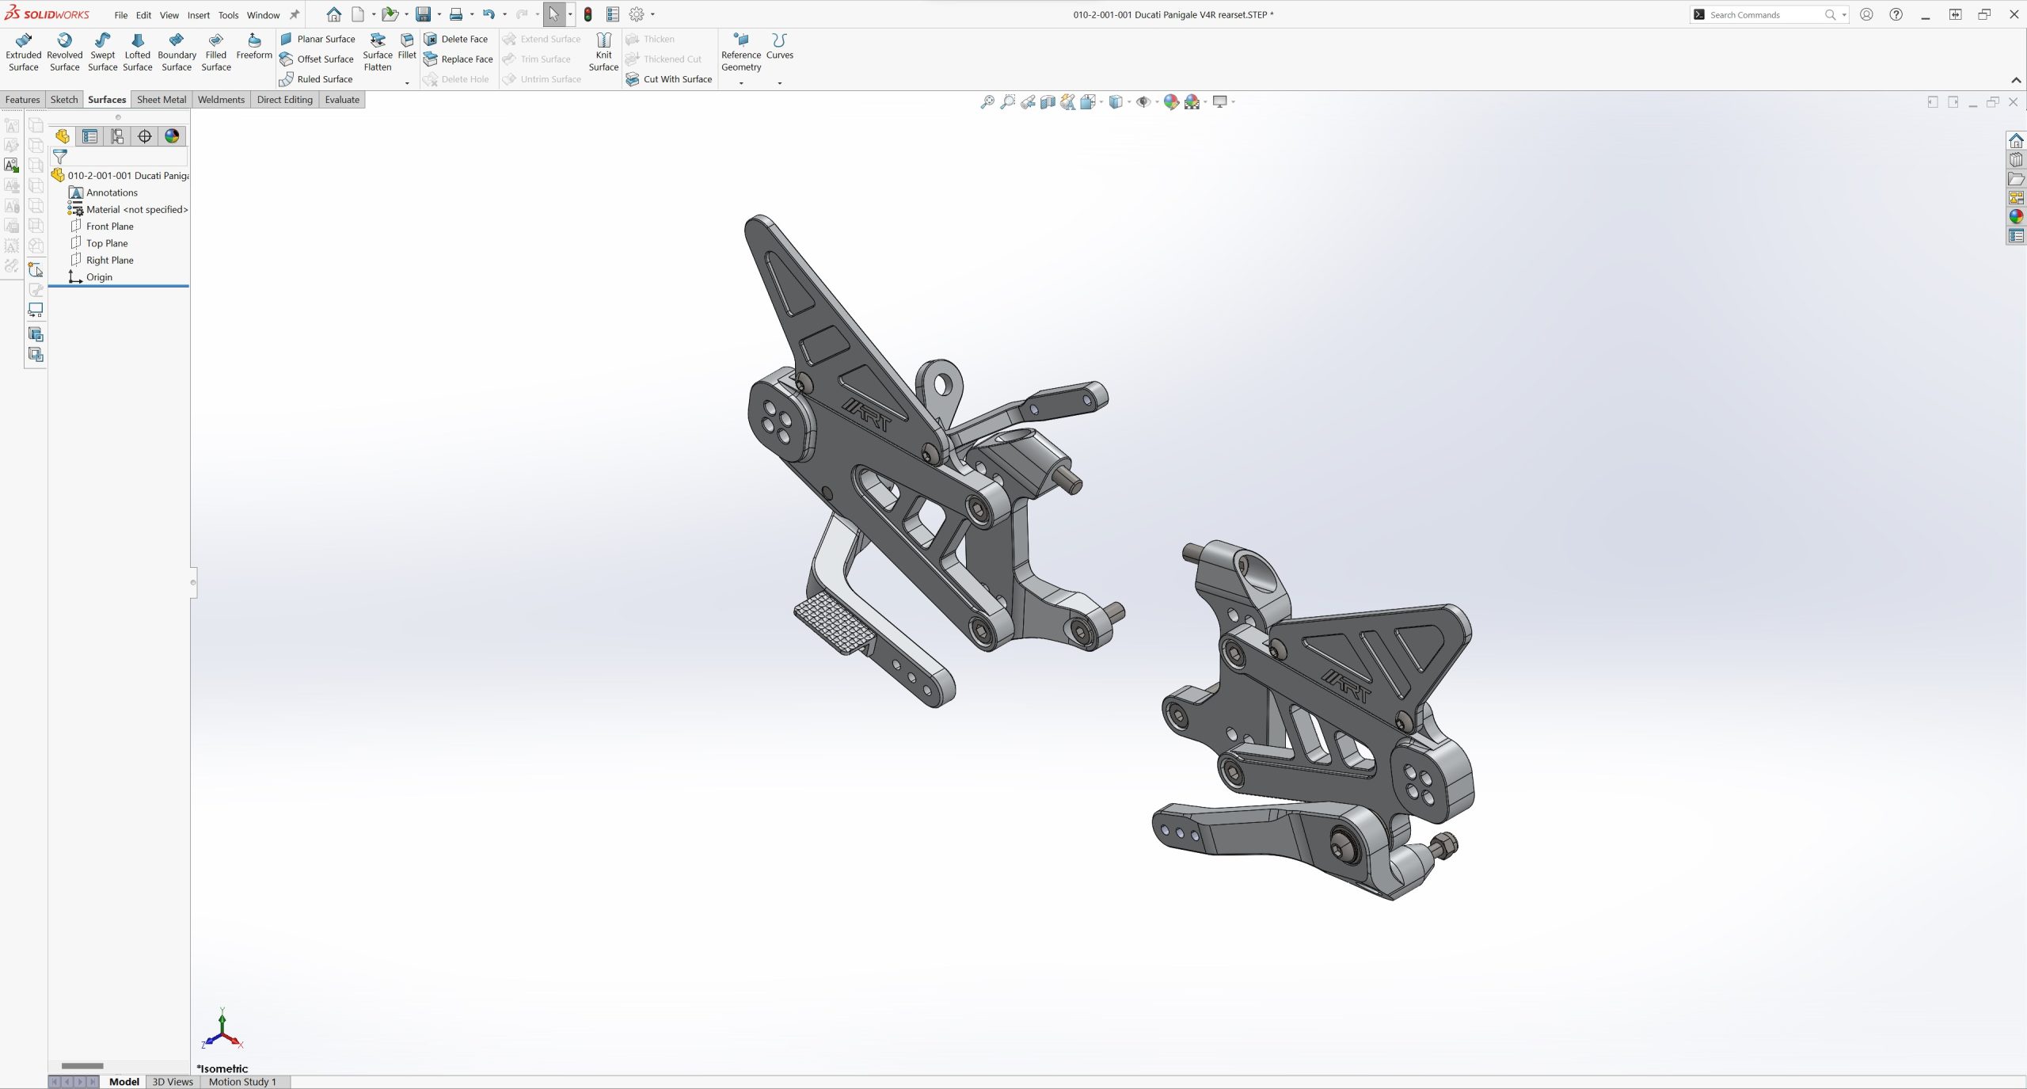Image resolution: width=2027 pixels, height=1089 pixels.
Task: Select the Extruded Surface tool
Action: click(x=23, y=51)
